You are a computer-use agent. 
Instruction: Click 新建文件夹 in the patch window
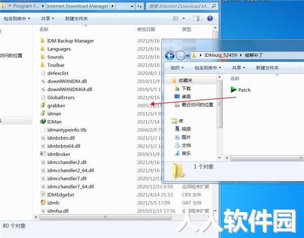point(267,67)
